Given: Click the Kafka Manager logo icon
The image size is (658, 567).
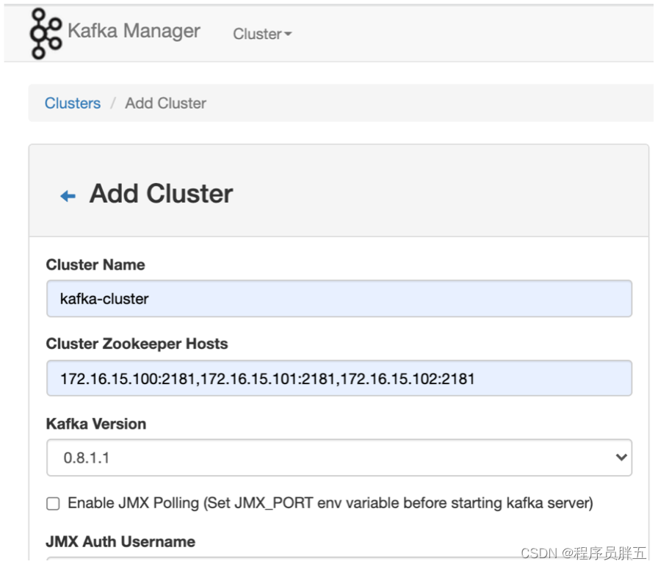Looking at the screenshot, I should [46, 34].
